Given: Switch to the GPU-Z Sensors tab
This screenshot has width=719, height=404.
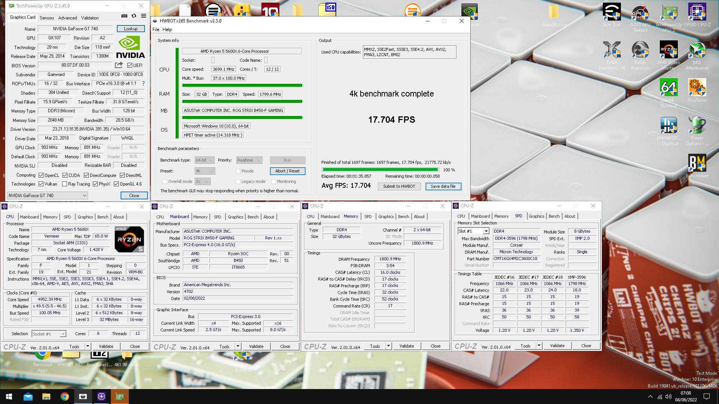Looking at the screenshot, I should coord(47,18).
